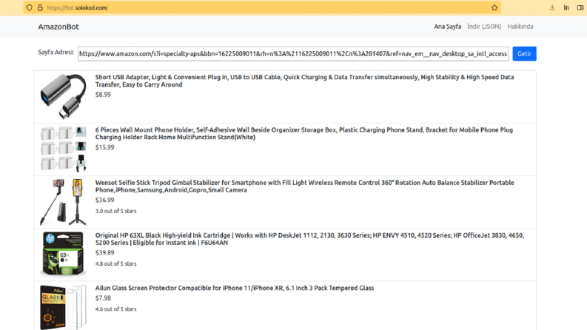Click the shield tracking protection icon
This screenshot has height=330, width=587.
pos(29,7)
